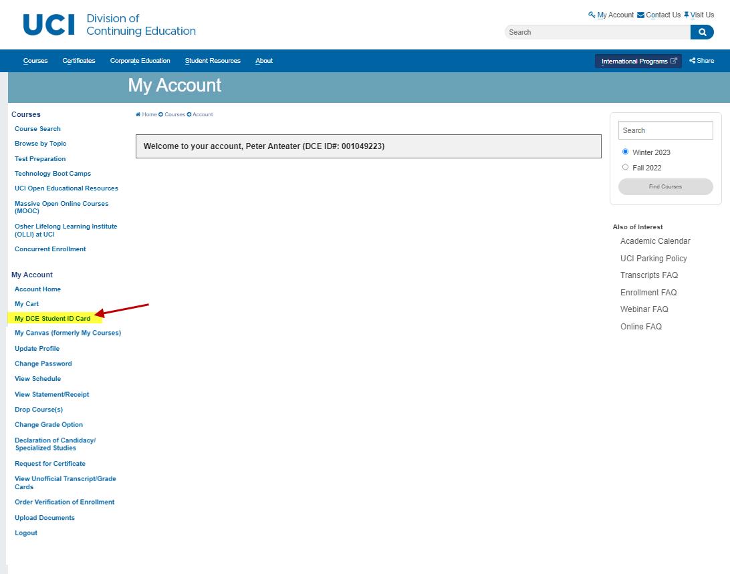Click the home icon in the breadcrumb trail
The width and height of the screenshot is (730, 574).
pyautogui.click(x=137, y=114)
